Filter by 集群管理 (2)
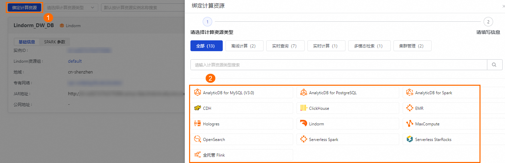Image resolution: width=505 pixels, height=163 pixels. [x=412, y=46]
